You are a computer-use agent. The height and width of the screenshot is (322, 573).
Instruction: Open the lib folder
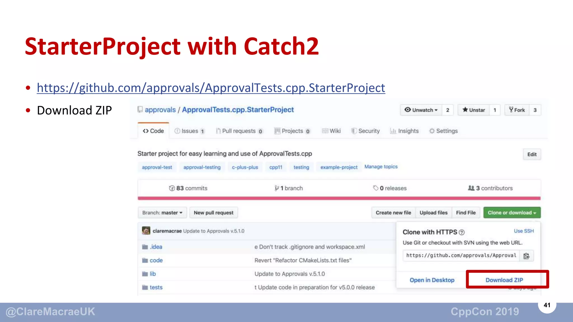click(x=153, y=274)
